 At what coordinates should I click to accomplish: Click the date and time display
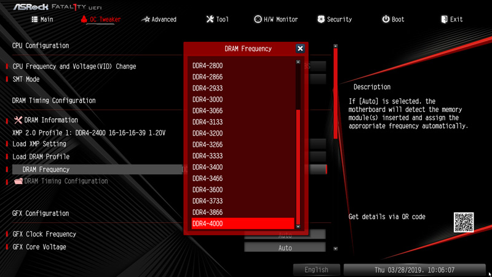coord(415,270)
